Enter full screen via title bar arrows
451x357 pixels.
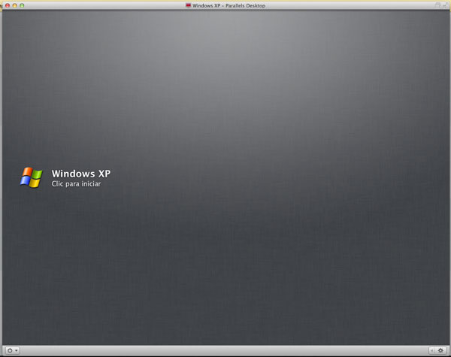[446, 5]
